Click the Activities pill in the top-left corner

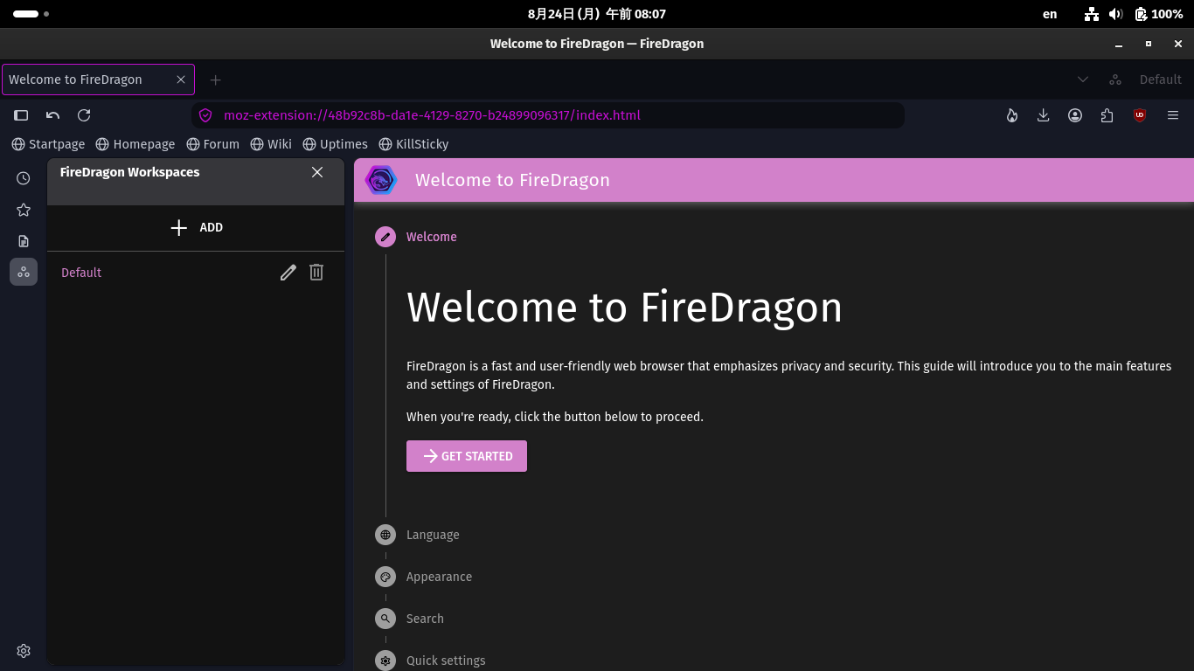tap(31, 14)
